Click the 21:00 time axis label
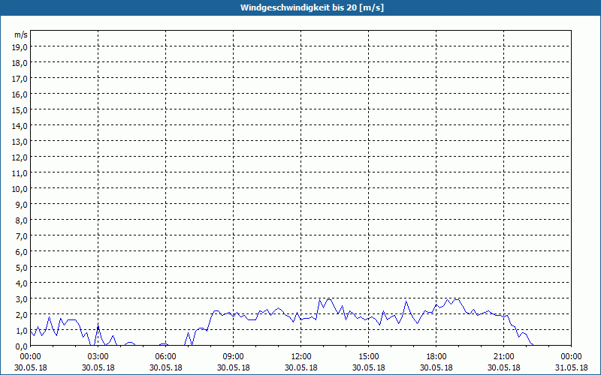The height and width of the screenshot is (375, 601). pyautogui.click(x=503, y=357)
